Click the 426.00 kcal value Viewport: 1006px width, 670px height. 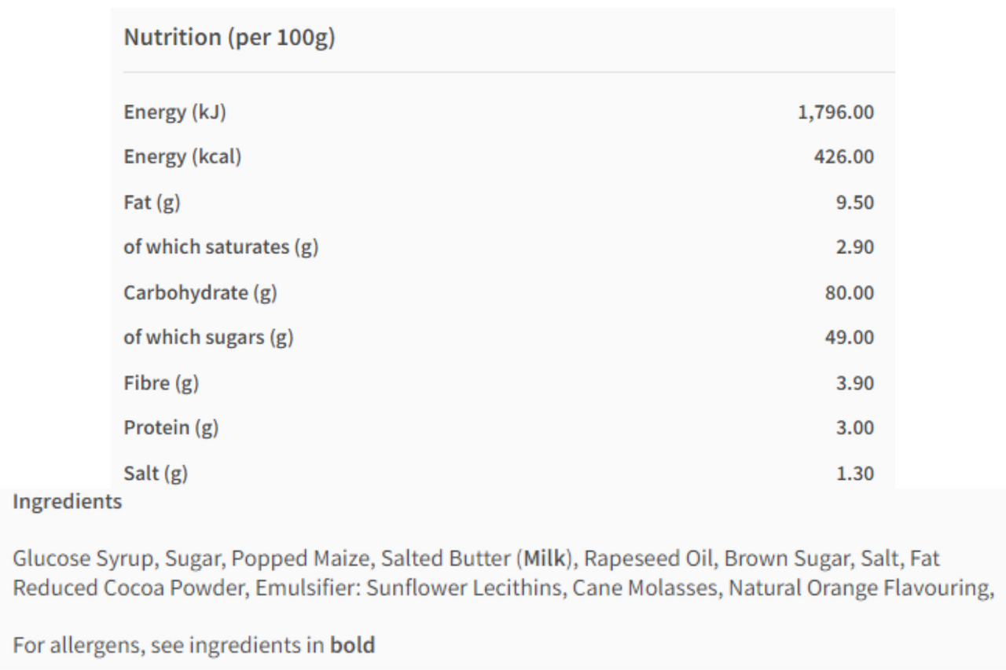(843, 157)
